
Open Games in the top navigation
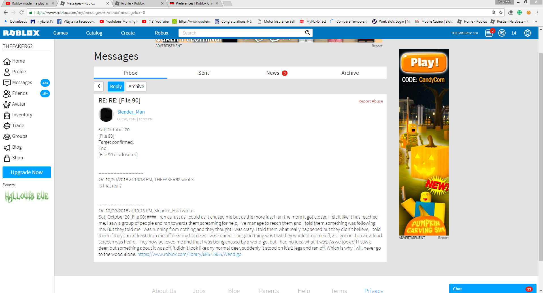click(61, 33)
